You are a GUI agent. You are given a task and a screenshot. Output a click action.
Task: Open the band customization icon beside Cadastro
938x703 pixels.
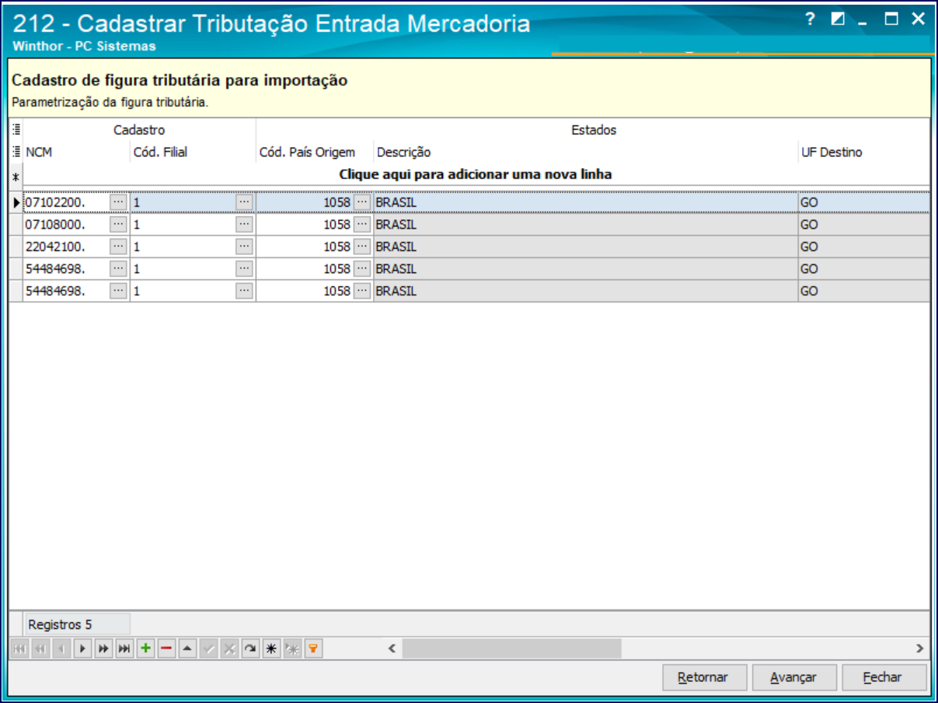(16, 130)
